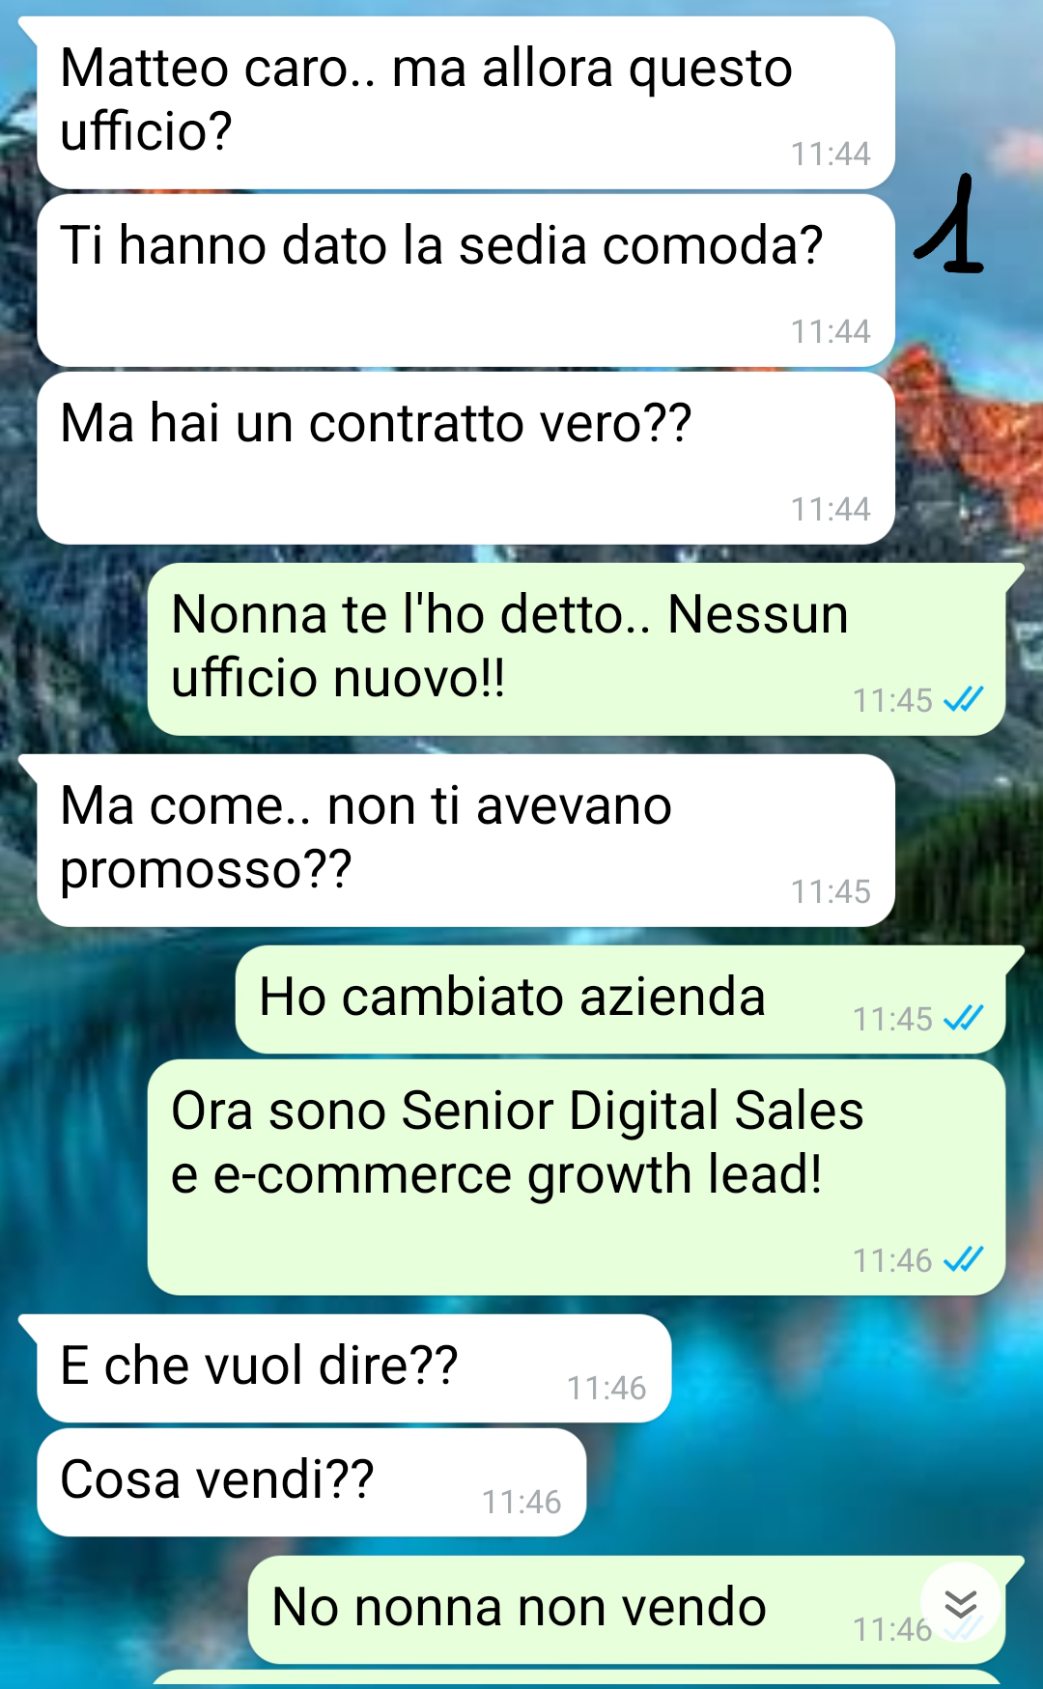Tap read receipt ticks on 'Ho cambiato azienda'
This screenshot has height=1689, width=1043.
(x=963, y=1018)
